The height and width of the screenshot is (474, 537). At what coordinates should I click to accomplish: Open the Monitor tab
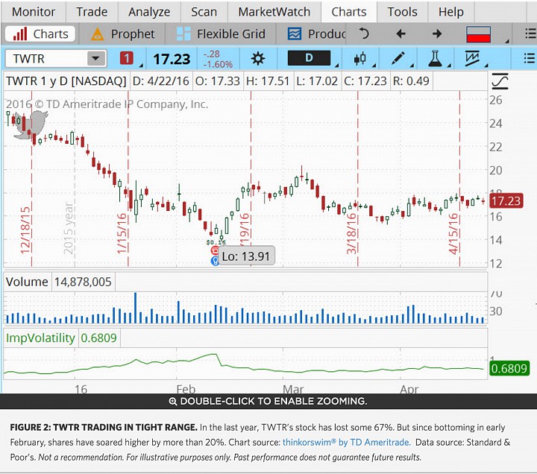[x=34, y=12]
